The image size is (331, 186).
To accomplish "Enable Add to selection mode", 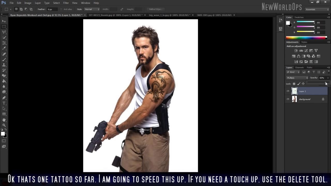I will (x=21, y=9).
